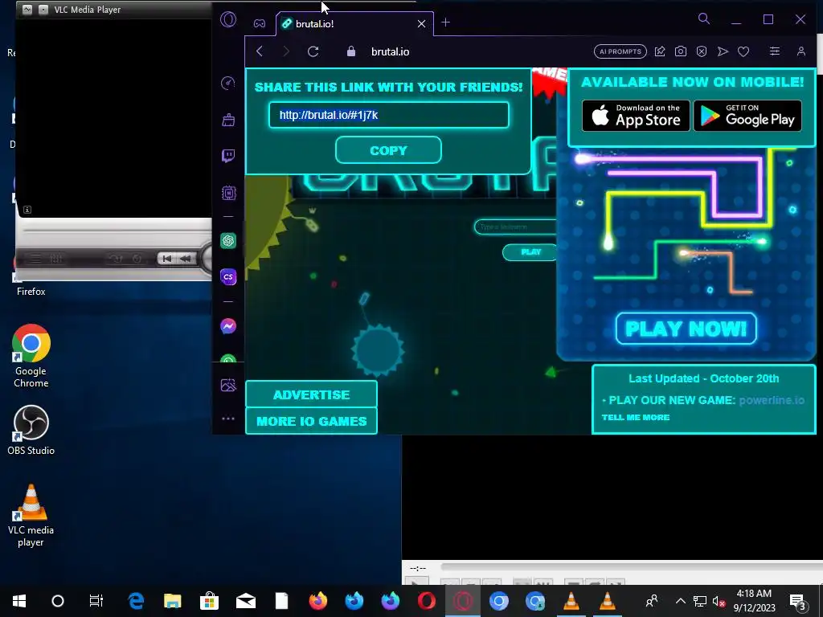Take a snapshot with the camera icon
Image resolution: width=823 pixels, height=617 pixels.
680,51
